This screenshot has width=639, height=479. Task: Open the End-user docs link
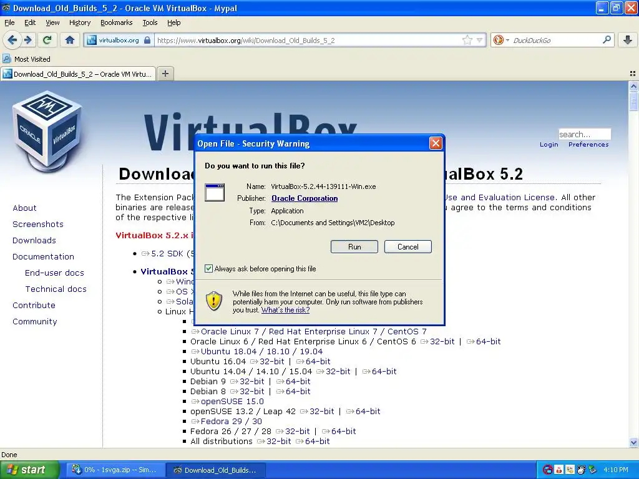pos(55,273)
